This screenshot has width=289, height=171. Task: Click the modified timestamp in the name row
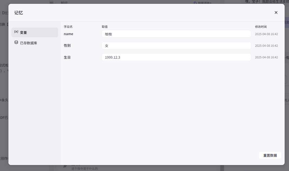coord(266,34)
